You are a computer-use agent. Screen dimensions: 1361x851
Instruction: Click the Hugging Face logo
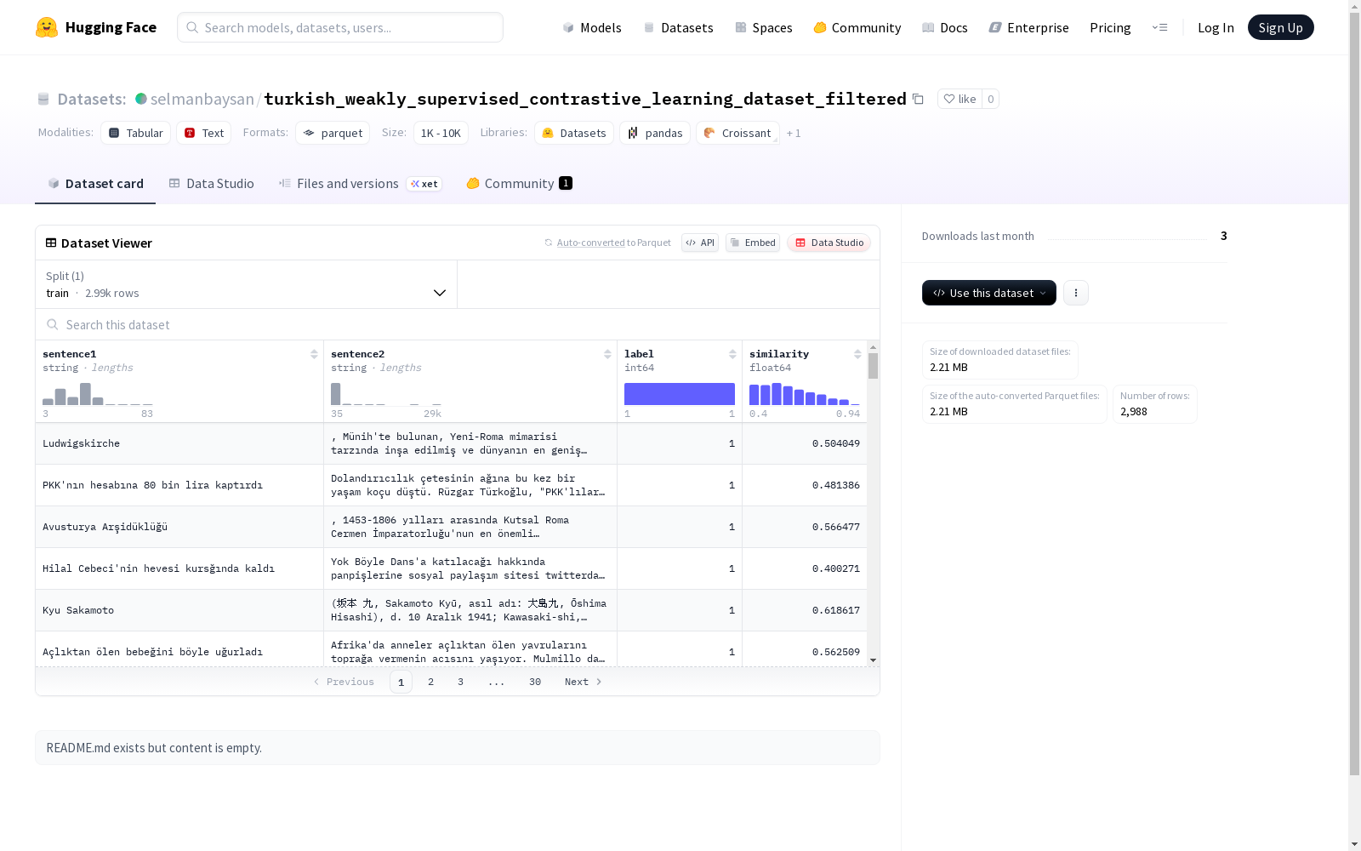pyautogui.click(x=96, y=27)
